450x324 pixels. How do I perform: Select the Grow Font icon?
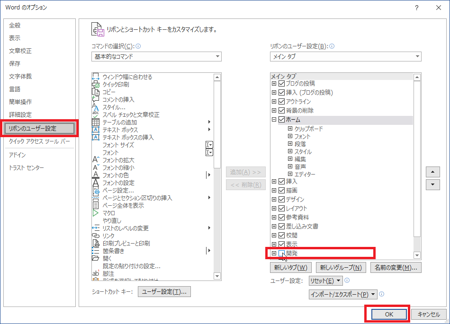pyautogui.click(x=96, y=160)
